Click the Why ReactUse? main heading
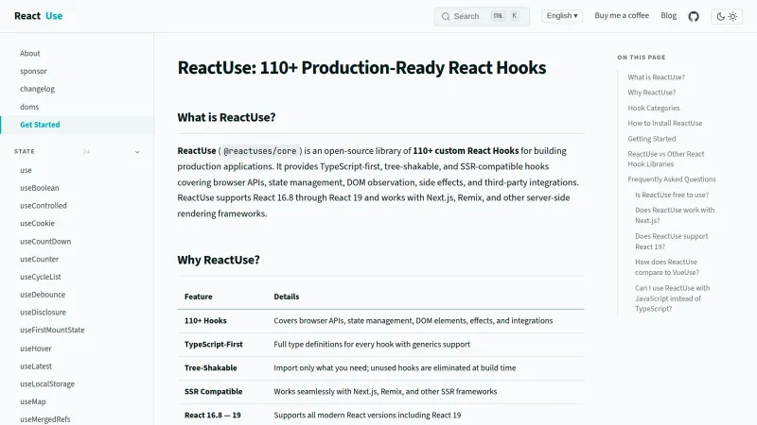The width and height of the screenshot is (757, 425). click(219, 261)
